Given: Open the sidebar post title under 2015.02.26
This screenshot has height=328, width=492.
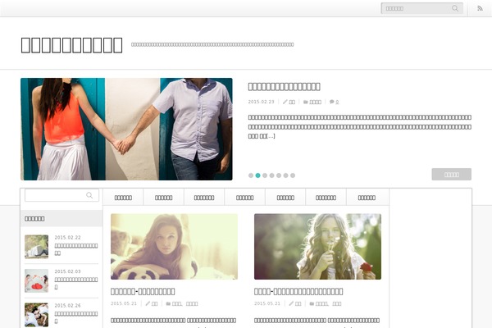Looking at the screenshot, I should coord(76,317).
